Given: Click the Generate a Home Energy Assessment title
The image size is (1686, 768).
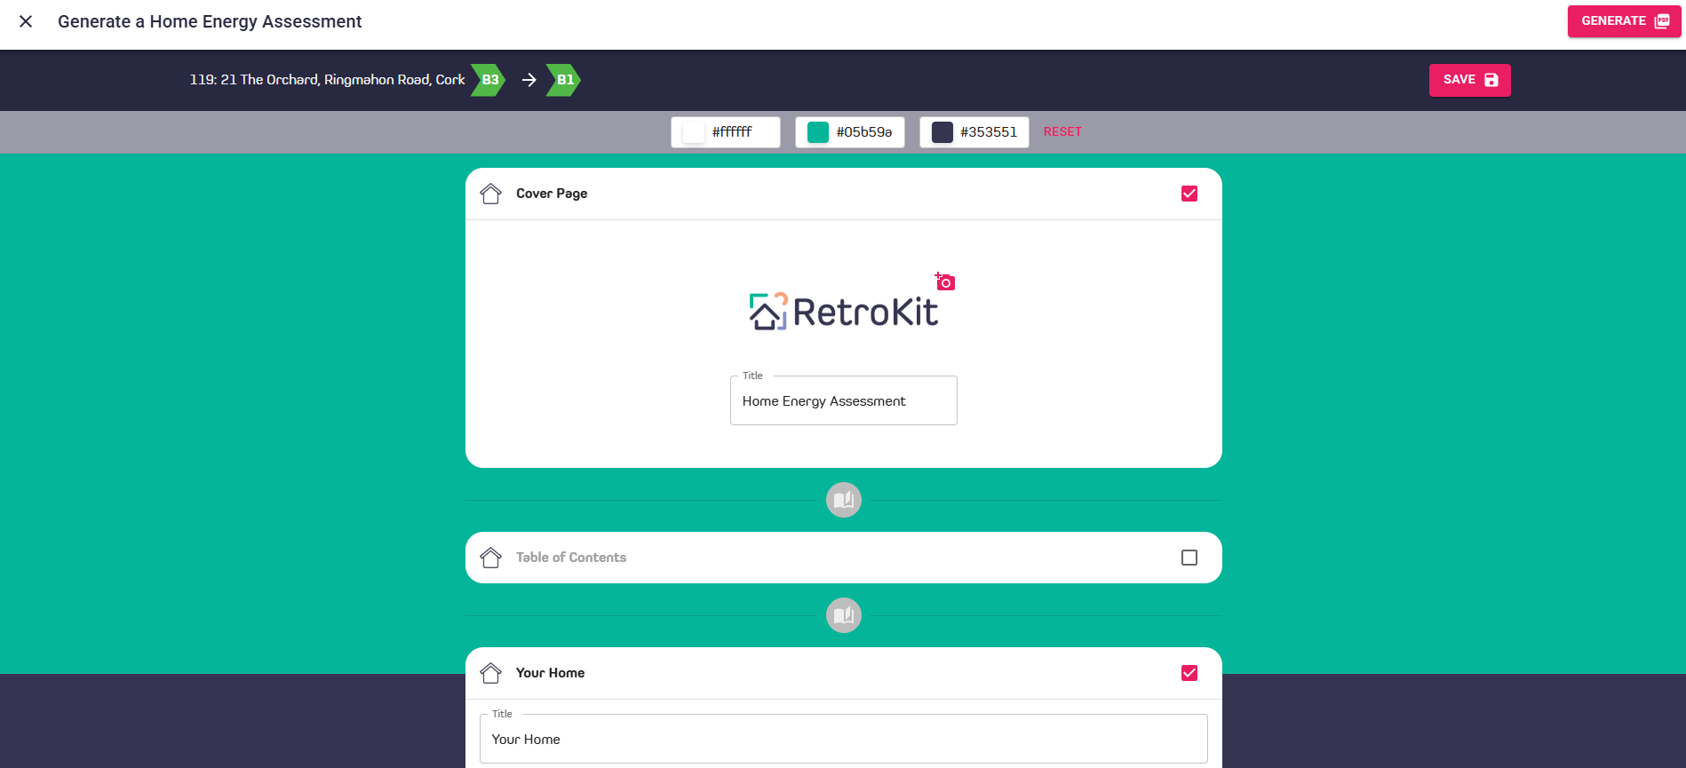Looking at the screenshot, I should coord(210,21).
